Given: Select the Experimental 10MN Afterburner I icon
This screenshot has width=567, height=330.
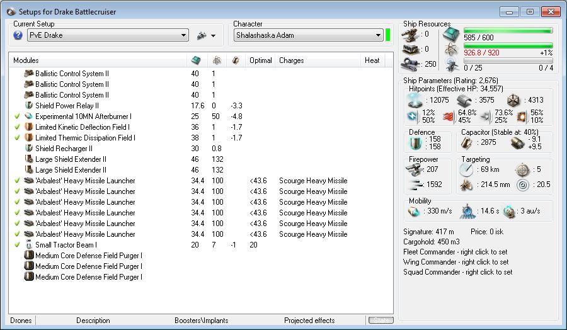Looking at the screenshot, I should coord(28,117).
